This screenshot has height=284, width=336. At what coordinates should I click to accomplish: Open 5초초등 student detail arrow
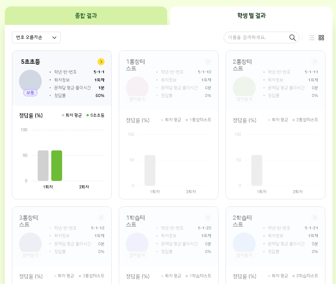point(101,62)
